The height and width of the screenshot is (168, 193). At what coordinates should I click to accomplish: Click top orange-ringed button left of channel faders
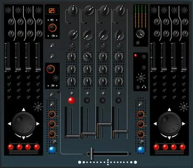coord(52,114)
